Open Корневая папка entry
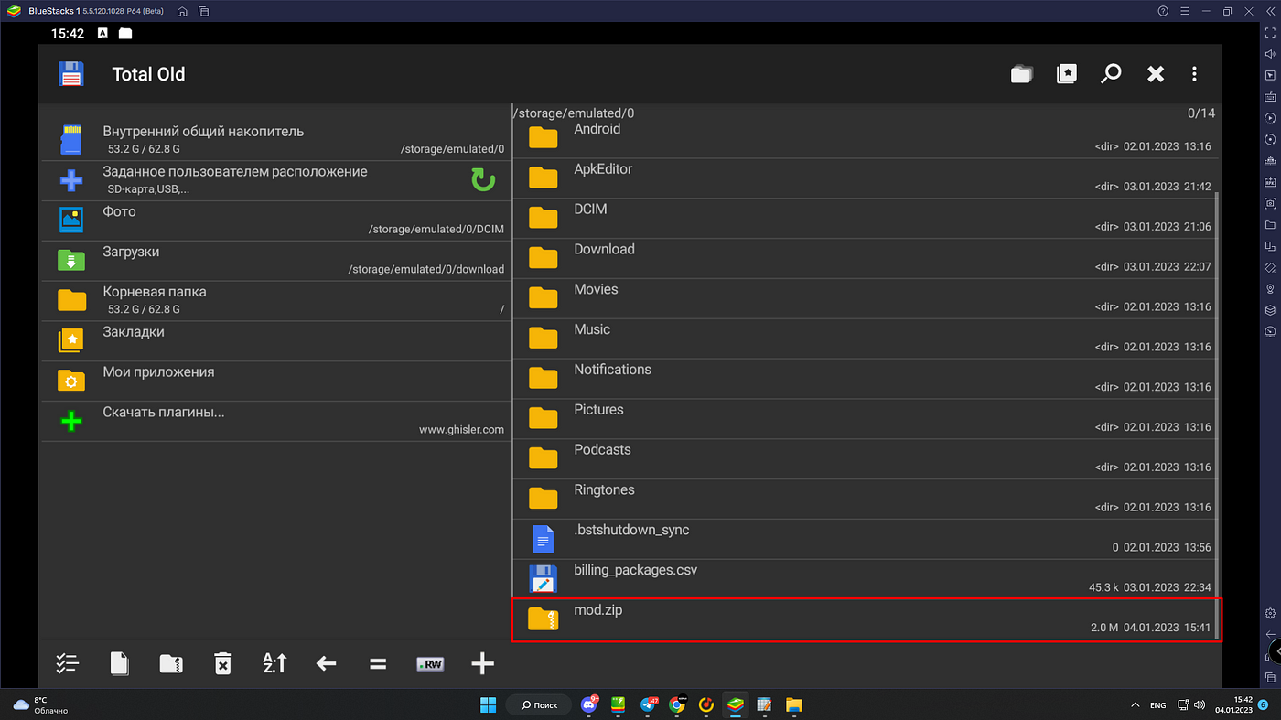 point(276,301)
